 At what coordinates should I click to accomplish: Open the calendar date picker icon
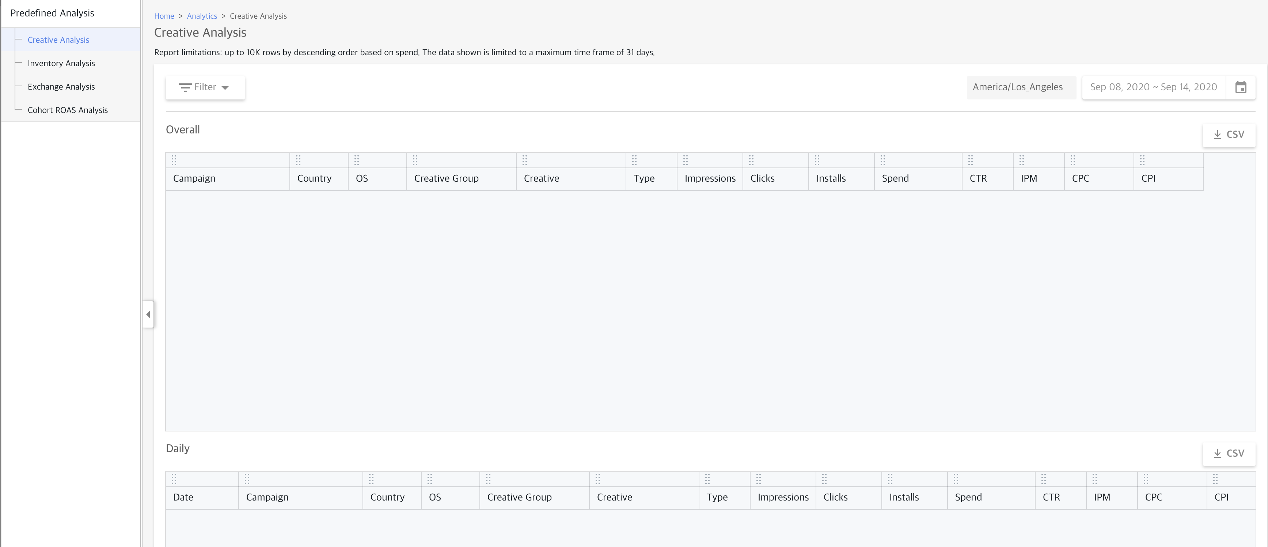click(1241, 87)
